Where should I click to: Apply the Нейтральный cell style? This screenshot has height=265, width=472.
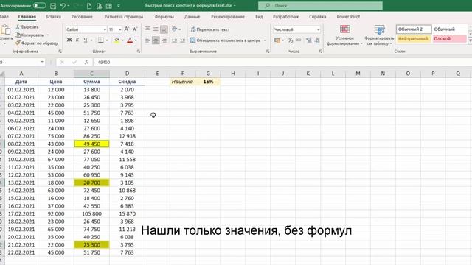414,39
